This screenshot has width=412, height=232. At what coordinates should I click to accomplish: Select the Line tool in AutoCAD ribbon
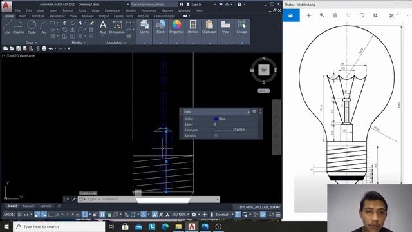point(7,27)
